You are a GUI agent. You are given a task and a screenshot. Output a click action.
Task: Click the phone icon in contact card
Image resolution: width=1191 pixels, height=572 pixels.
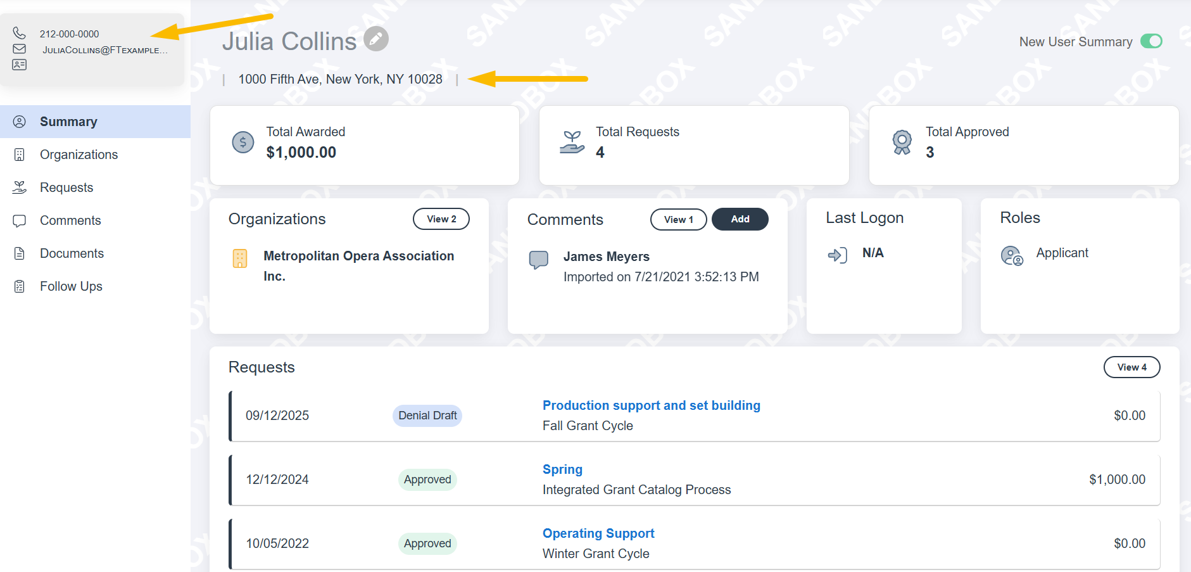[x=20, y=33]
